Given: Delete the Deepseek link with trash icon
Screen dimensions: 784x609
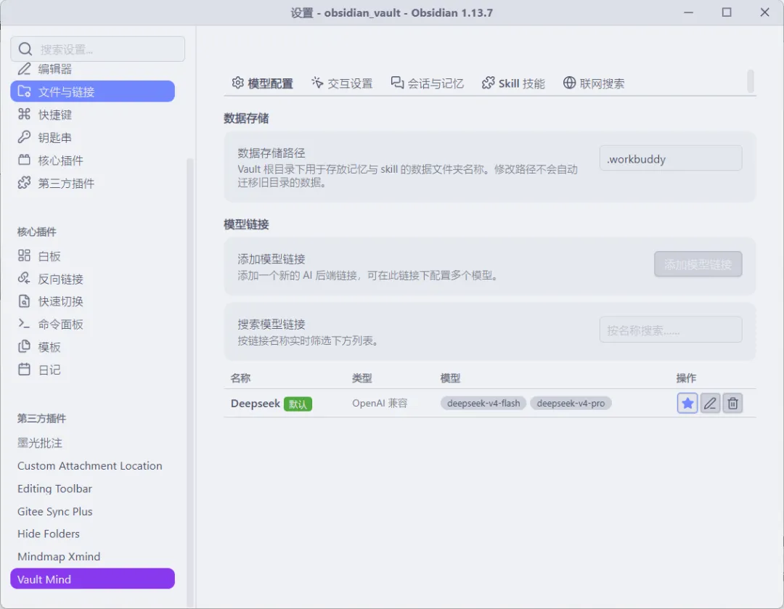Looking at the screenshot, I should point(732,403).
